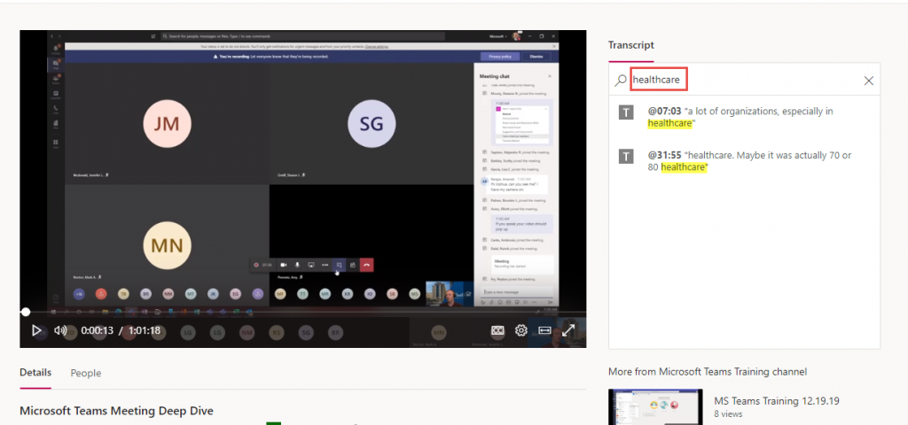Click the video seek bar

301,312
